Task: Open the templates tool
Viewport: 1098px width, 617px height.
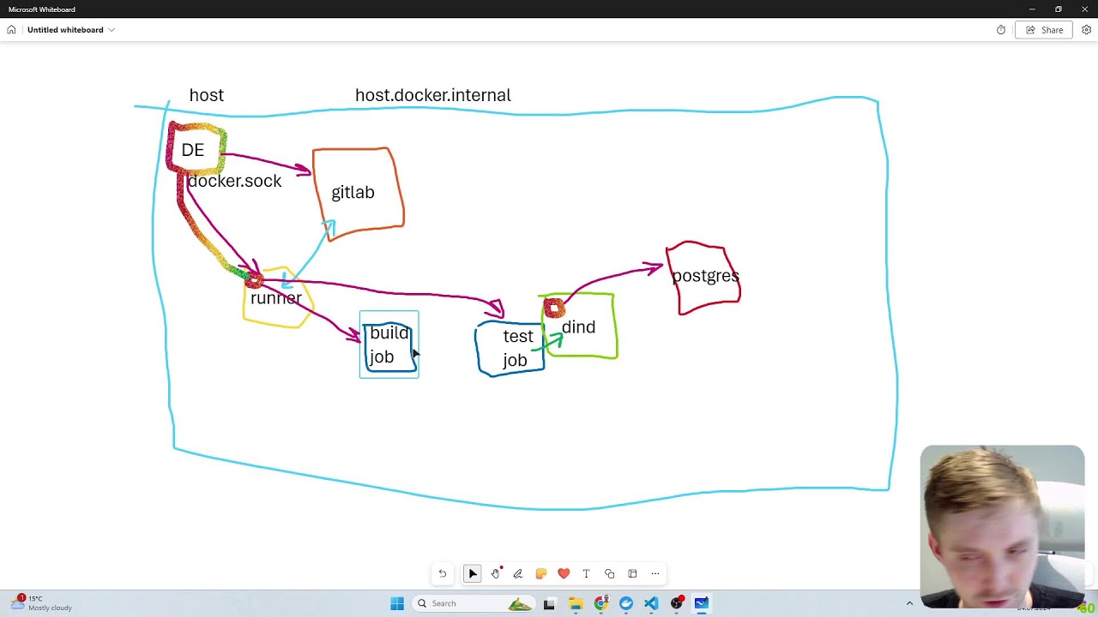Action: pos(632,573)
